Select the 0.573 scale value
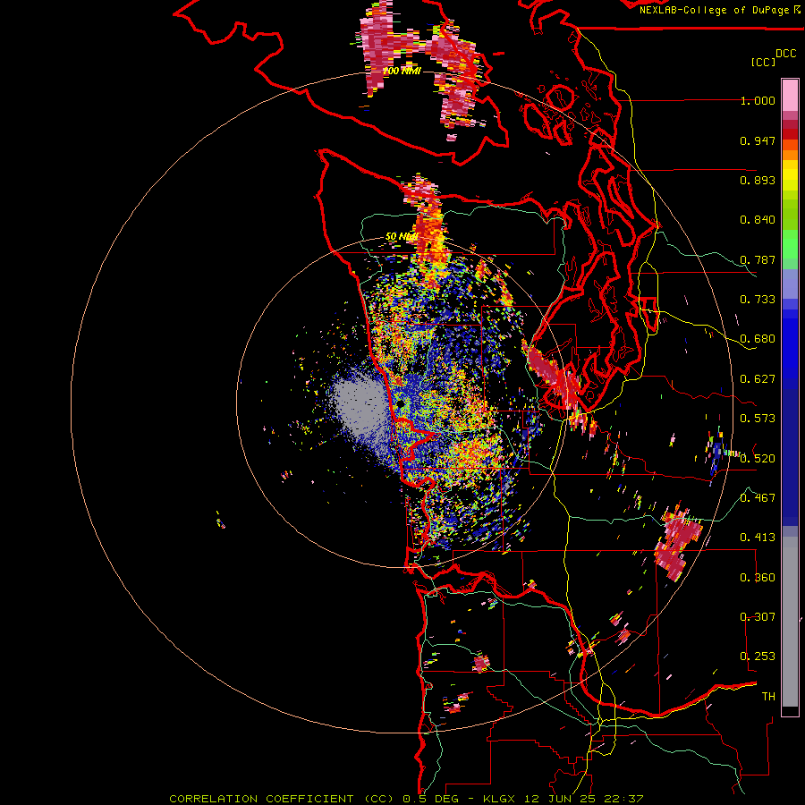Screen dimensions: 805x805 click(758, 419)
